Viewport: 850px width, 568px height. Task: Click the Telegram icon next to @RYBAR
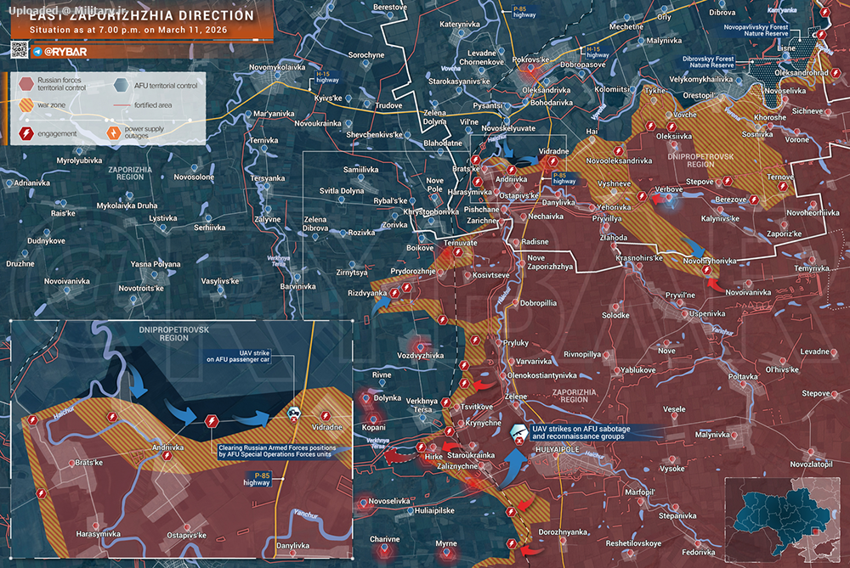pos(37,52)
